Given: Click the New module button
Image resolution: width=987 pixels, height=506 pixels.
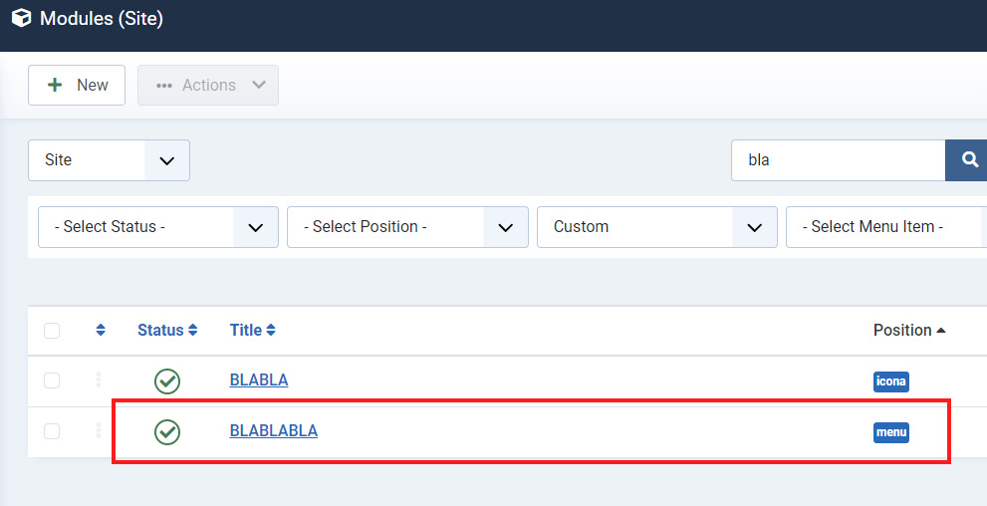Looking at the screenshot, I should tap(77, 86).
